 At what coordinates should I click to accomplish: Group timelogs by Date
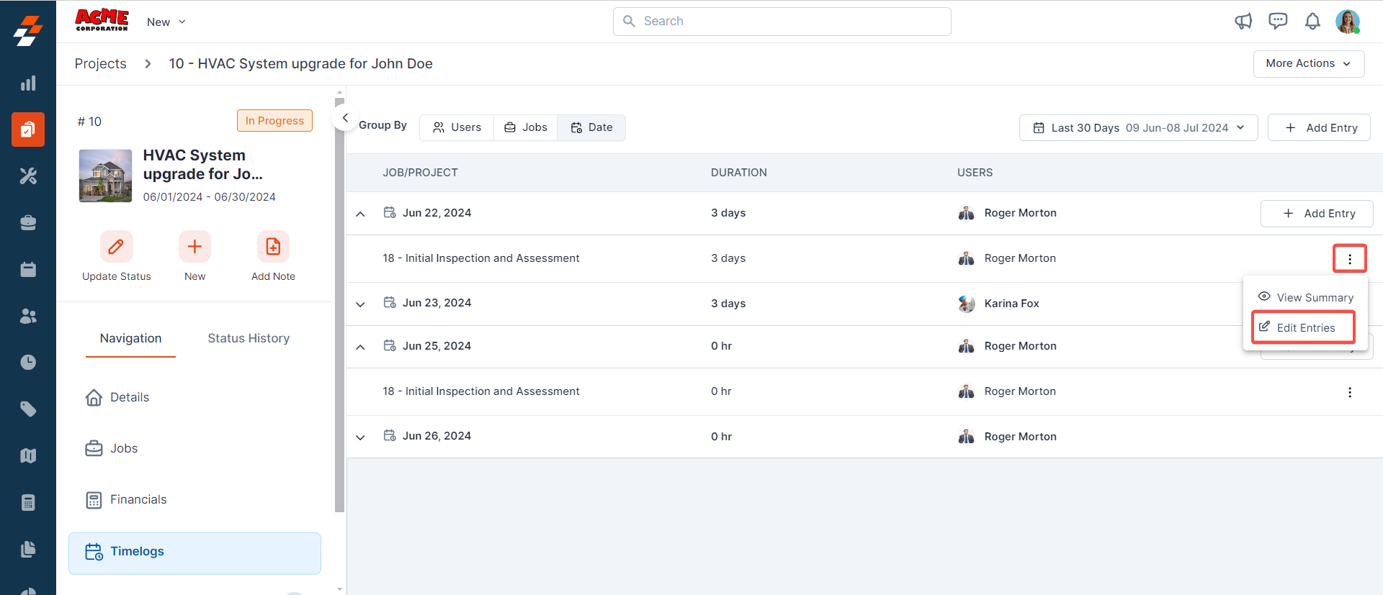(x=591, y=127)
